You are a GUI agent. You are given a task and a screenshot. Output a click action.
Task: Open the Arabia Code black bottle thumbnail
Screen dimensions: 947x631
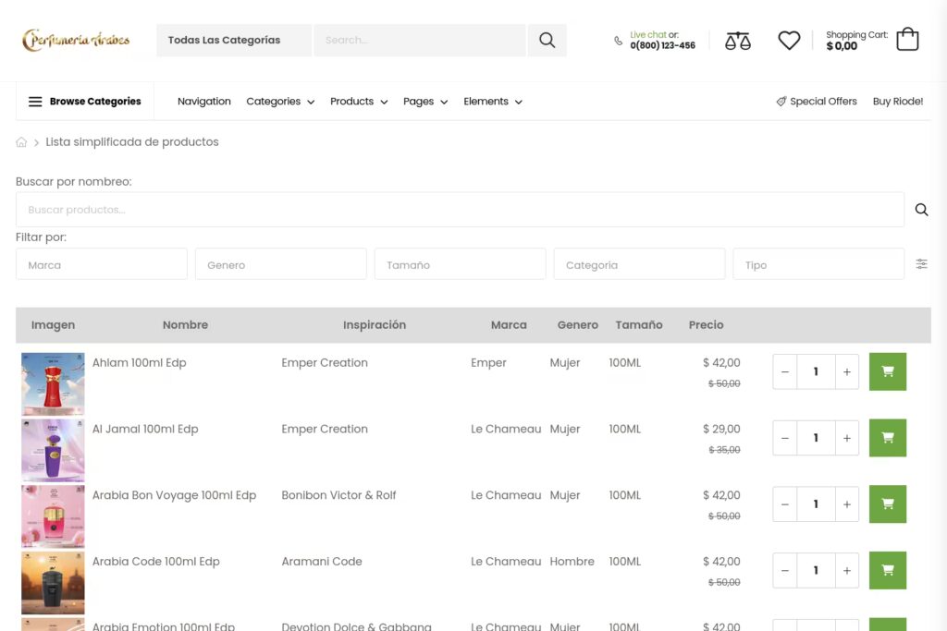tap(53, 583)
